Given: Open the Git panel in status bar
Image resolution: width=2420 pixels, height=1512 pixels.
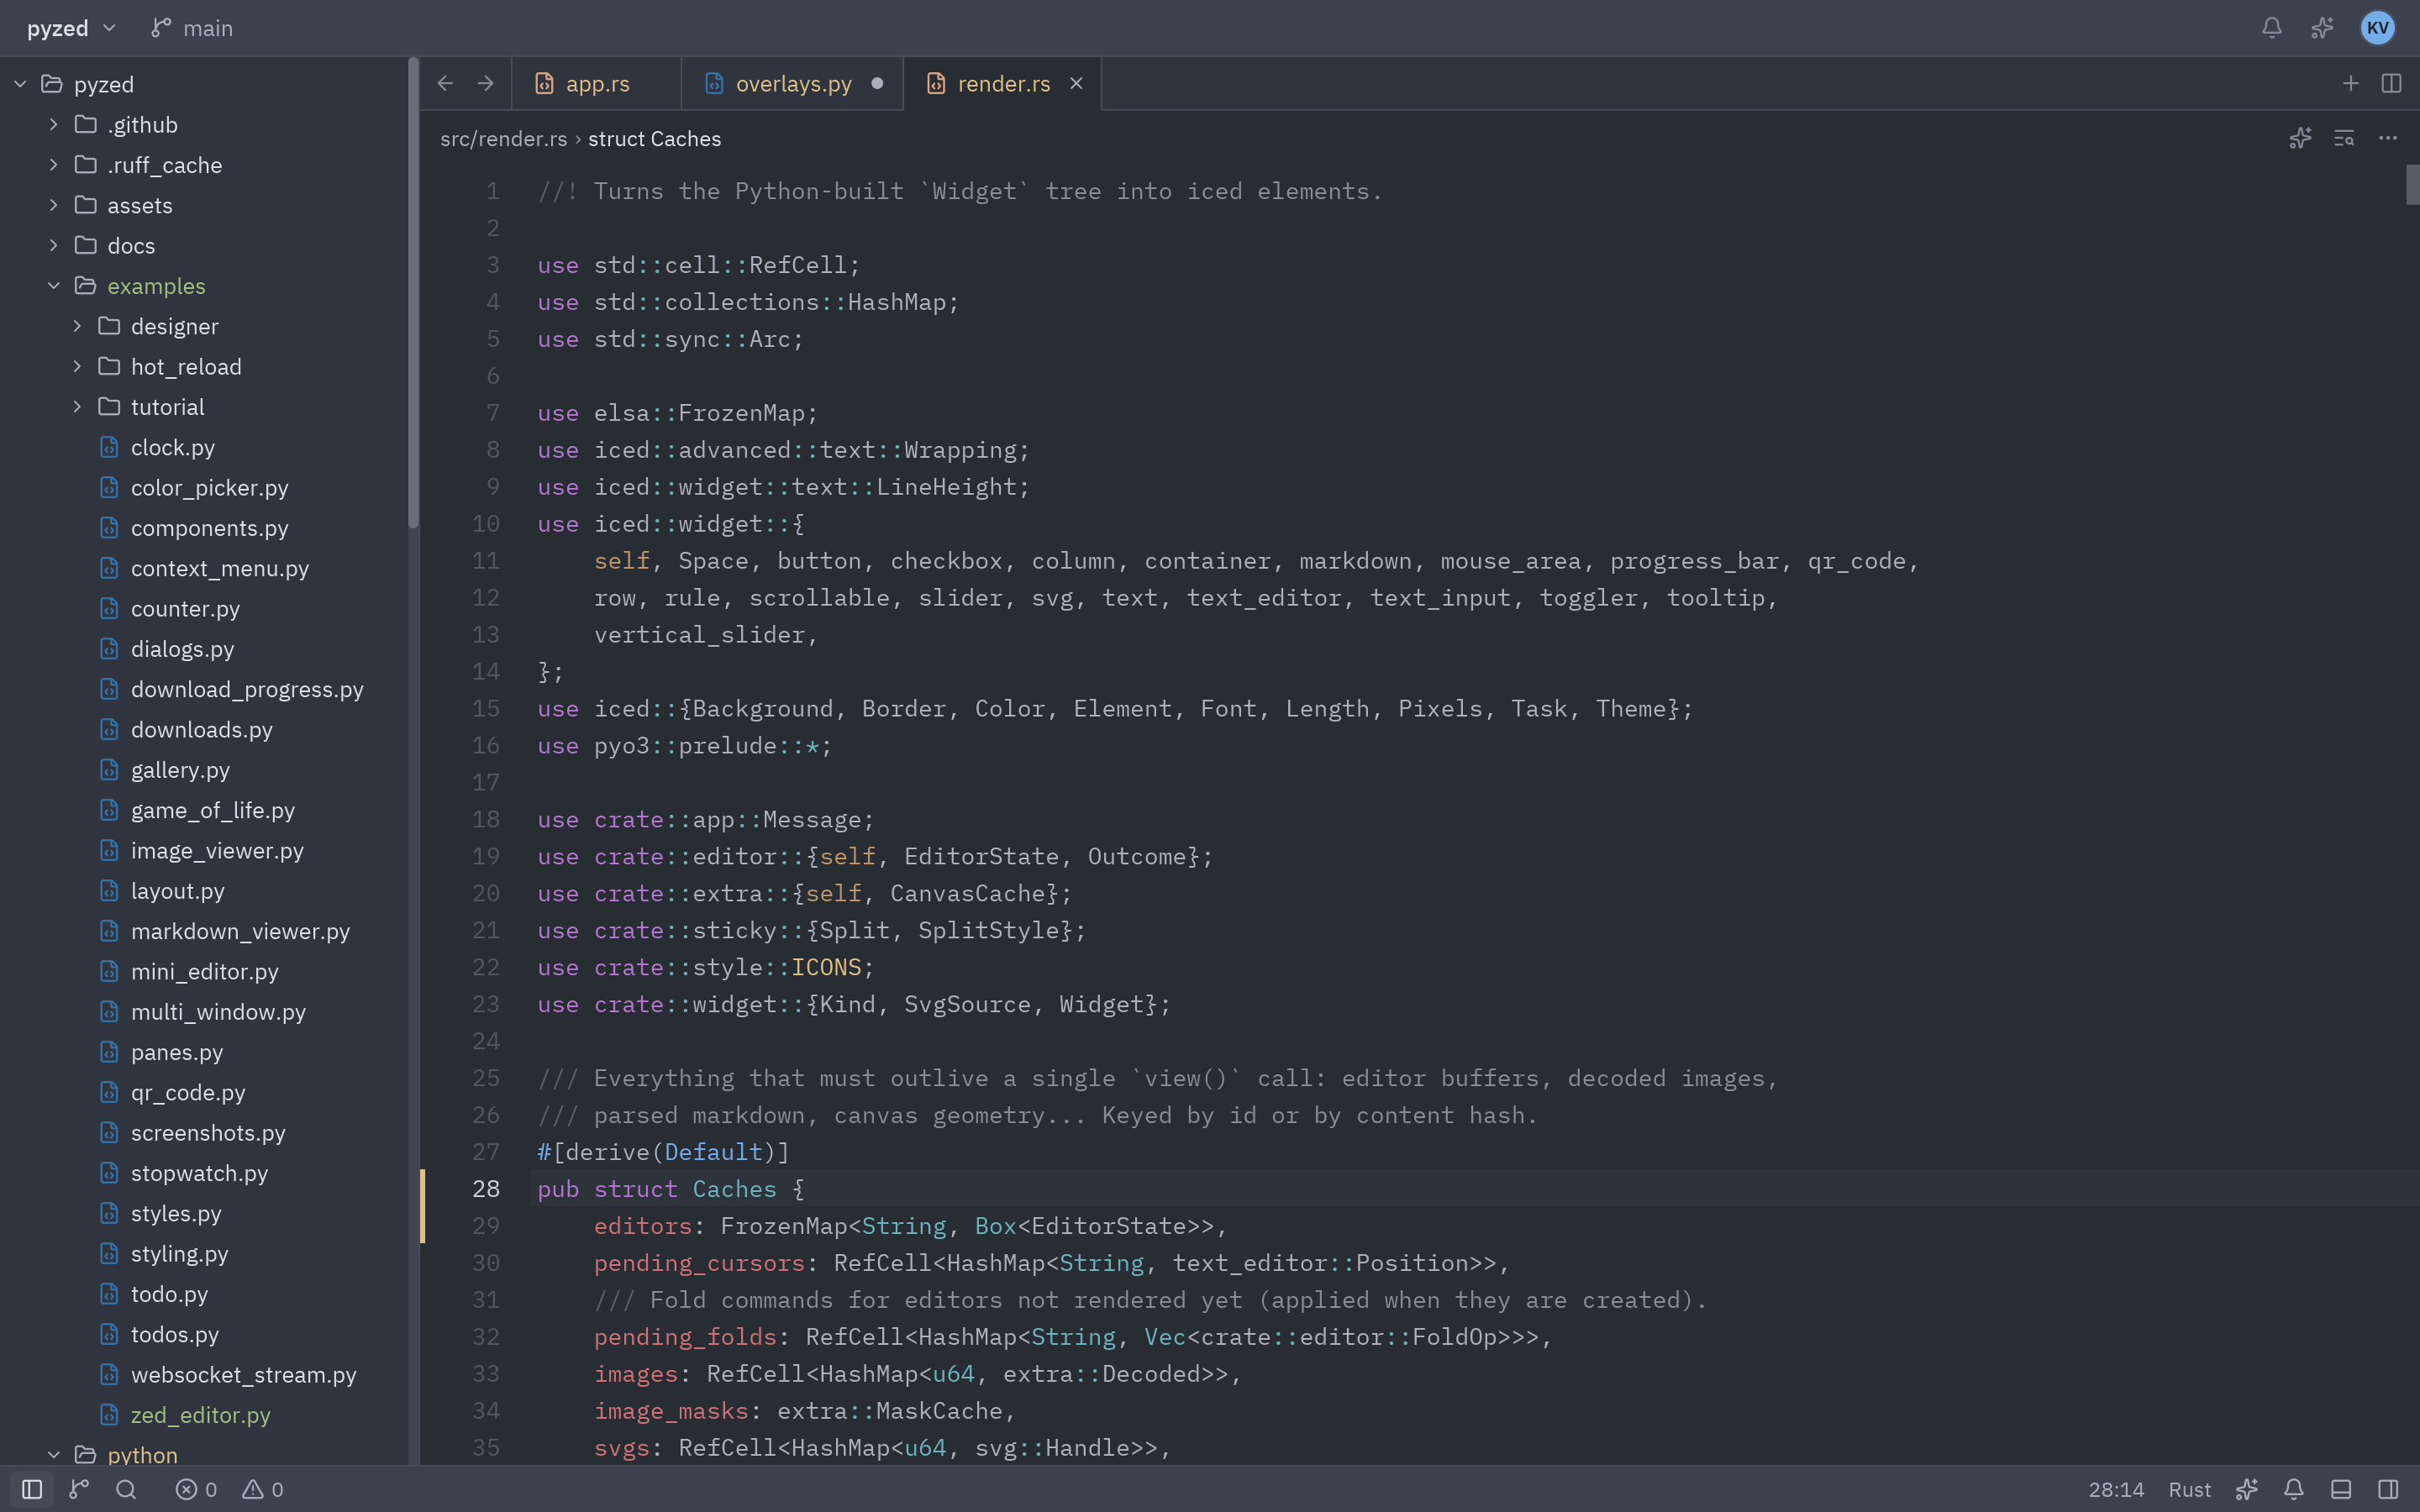Looking at the screenshot, I should (x=79, y=1489).
